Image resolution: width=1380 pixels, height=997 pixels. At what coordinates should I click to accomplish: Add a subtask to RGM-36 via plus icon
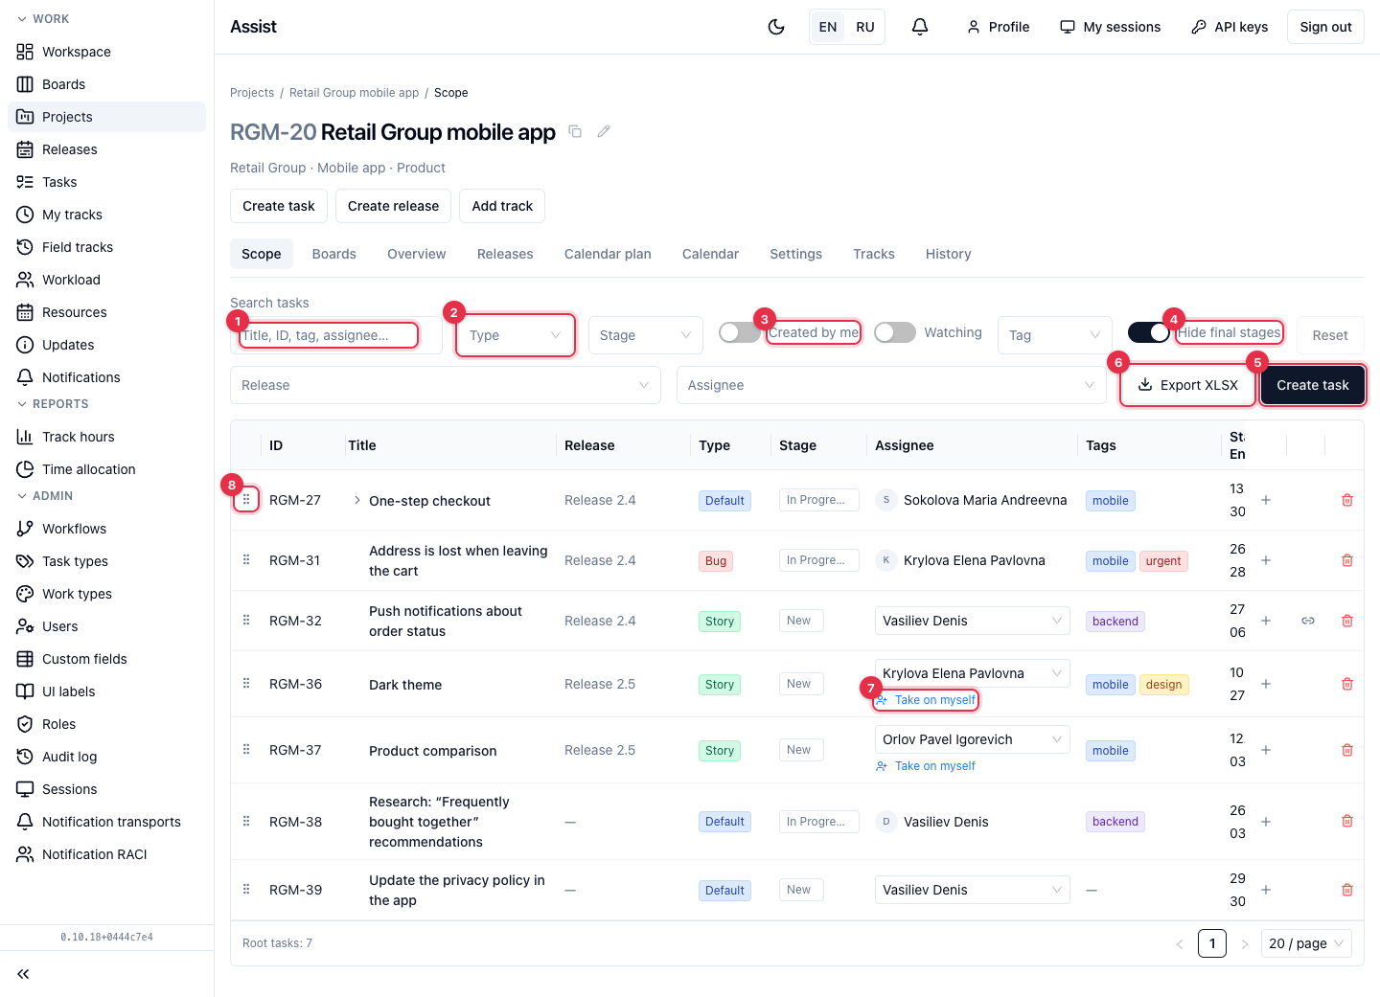[x=1266, y=684]
